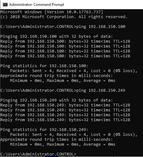Click Pinging 192.168.150.100 with 32 bytes line

point(56,36)
